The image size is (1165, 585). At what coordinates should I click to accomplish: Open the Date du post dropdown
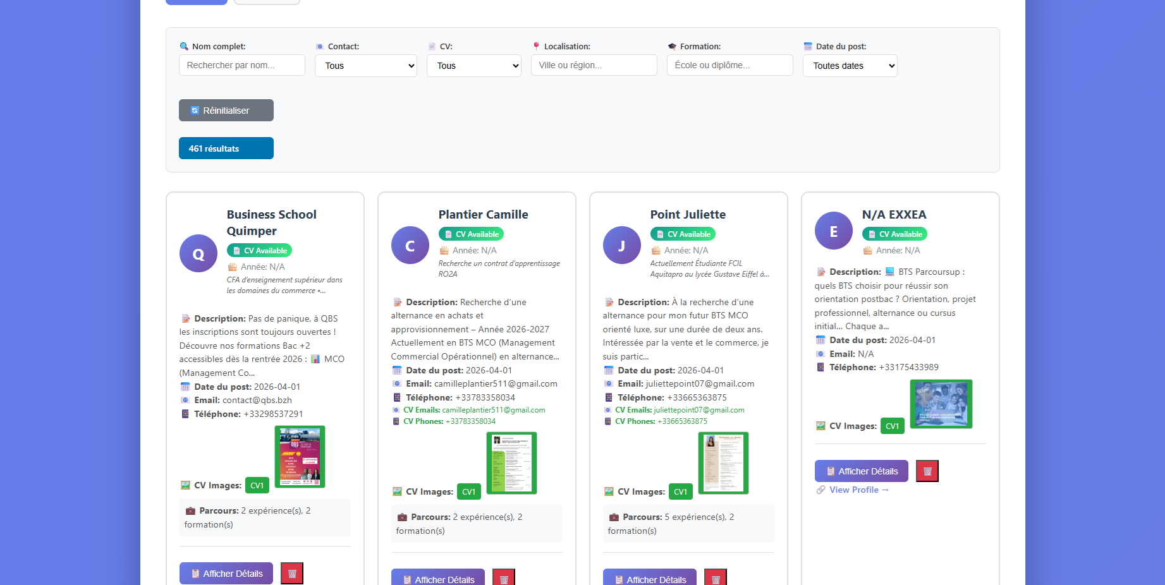tap(850, 66)
